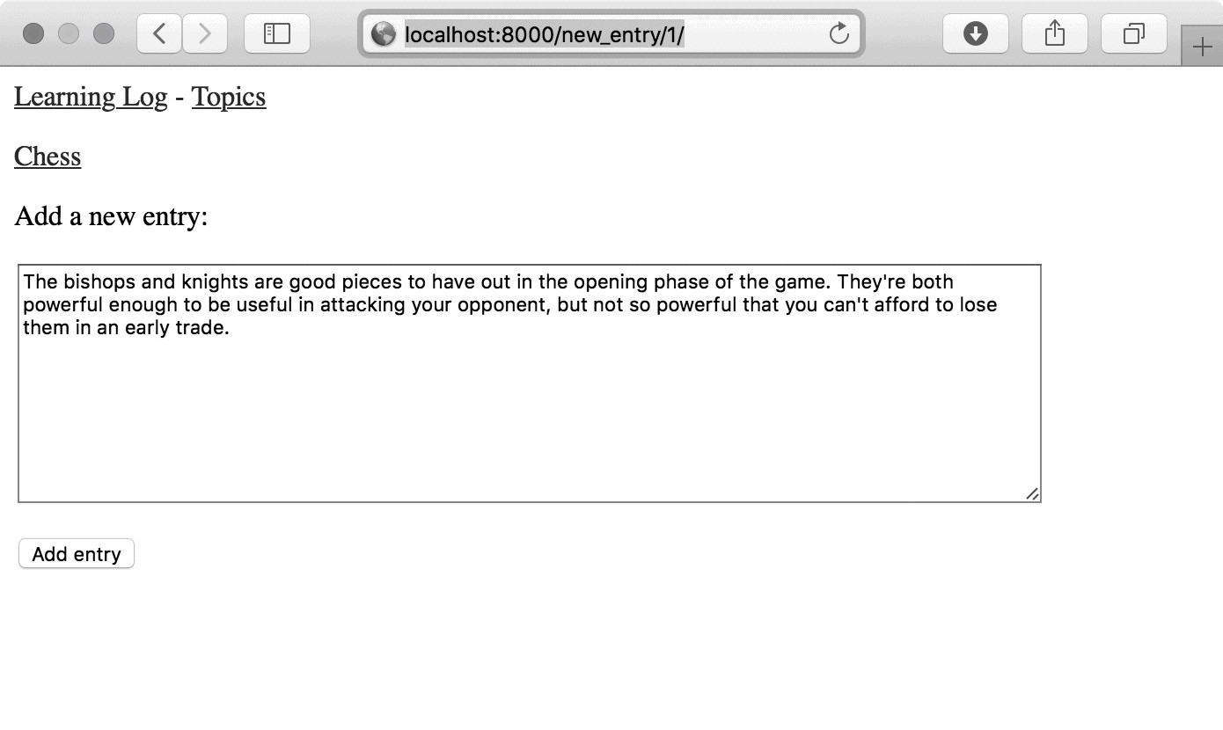Click the forward navigation arrow
The image size is (1223, 730).
tap(205, 33)
